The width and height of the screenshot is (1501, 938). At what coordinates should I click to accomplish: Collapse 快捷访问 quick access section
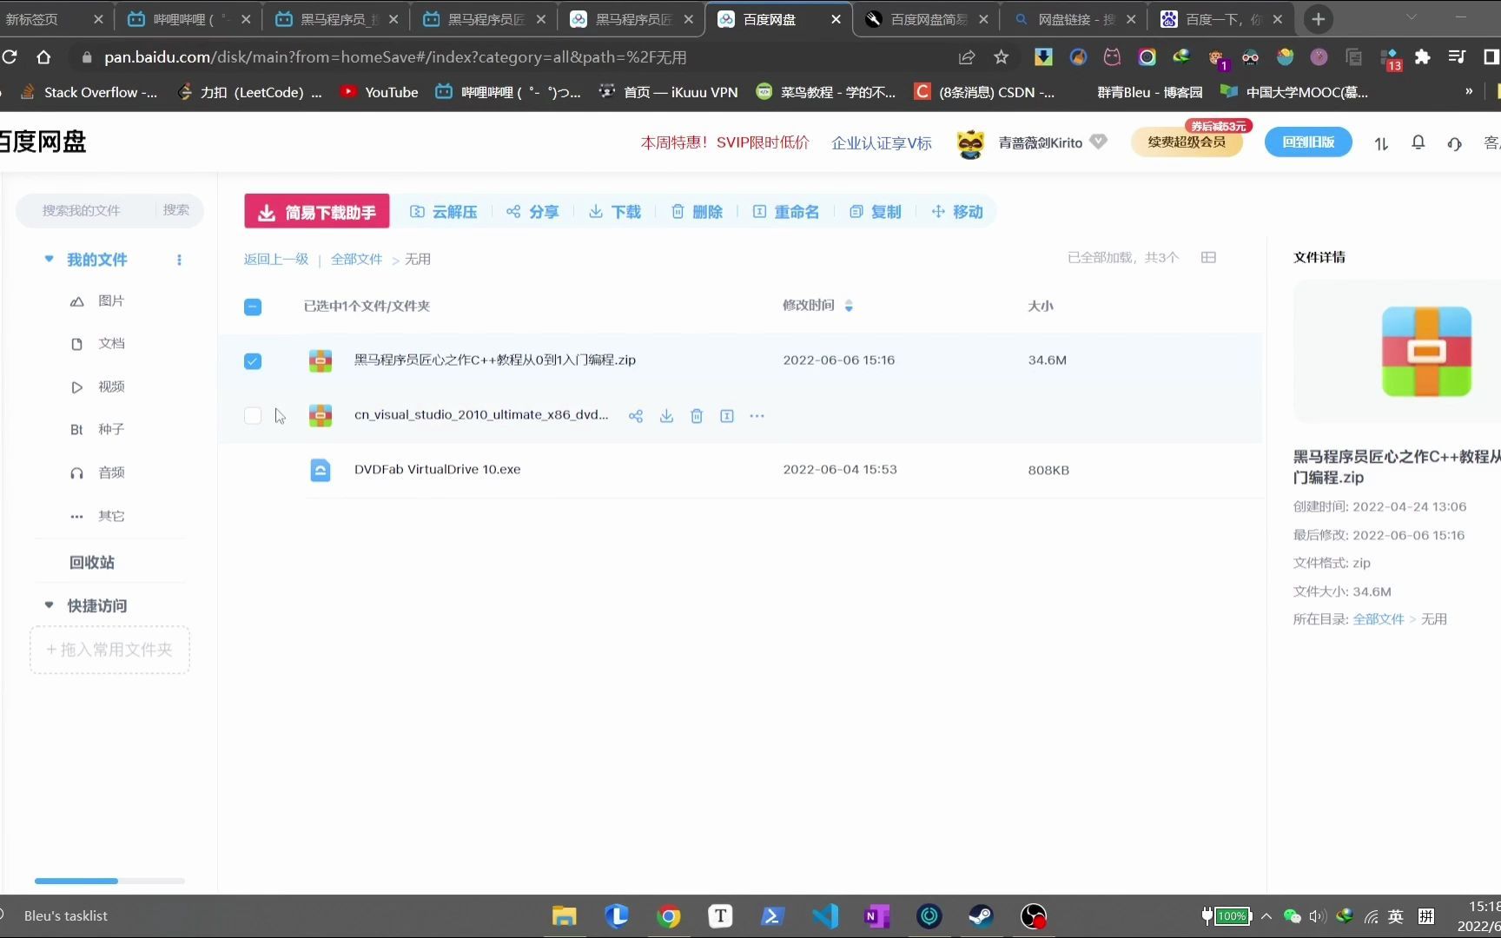click(x=49, y=604)
